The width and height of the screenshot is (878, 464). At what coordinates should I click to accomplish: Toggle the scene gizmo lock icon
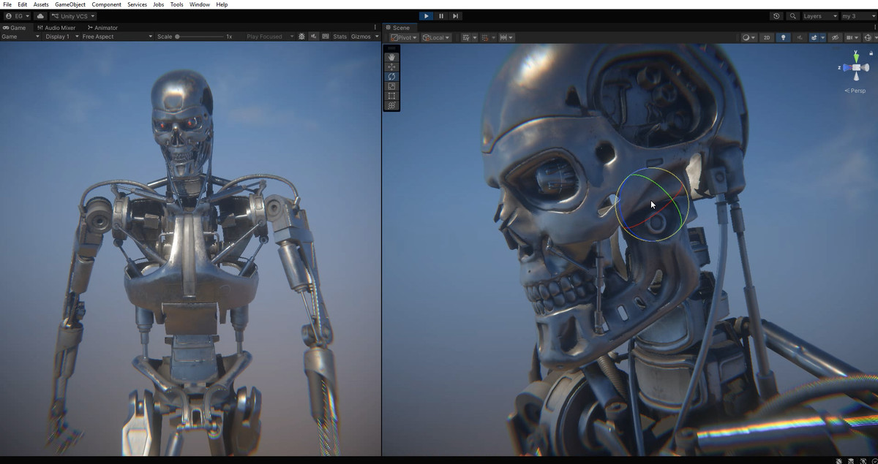tap(871, 53)
